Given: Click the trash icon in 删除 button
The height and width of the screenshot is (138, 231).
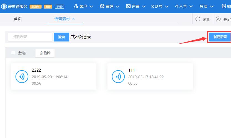Looking at the screenshot, I should tap(41, 53).
